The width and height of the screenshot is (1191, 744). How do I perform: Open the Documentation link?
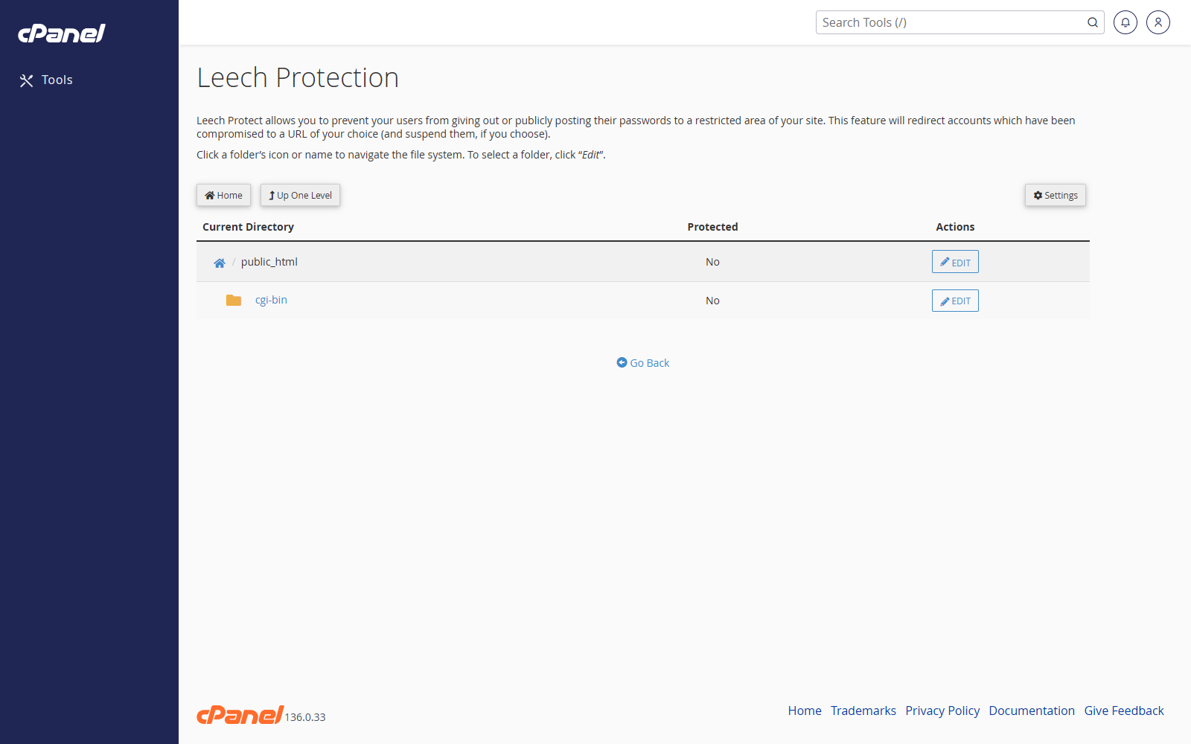pos(1032,711)
